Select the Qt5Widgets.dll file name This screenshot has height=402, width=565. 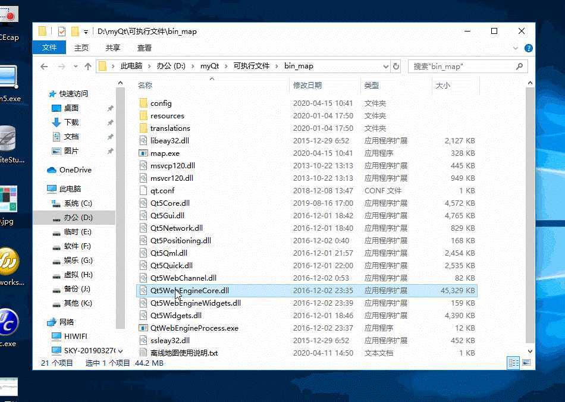click(176, 316)
